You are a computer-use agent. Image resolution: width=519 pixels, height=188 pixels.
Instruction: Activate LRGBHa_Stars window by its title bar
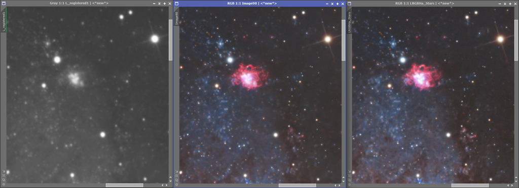tap(424, 4)
